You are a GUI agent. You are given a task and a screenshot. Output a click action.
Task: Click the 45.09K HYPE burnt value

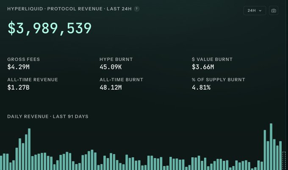click(x=111, y=67)
